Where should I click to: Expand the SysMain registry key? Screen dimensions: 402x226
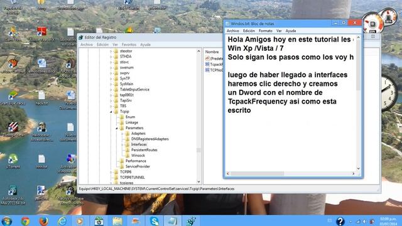click(111, 84)
